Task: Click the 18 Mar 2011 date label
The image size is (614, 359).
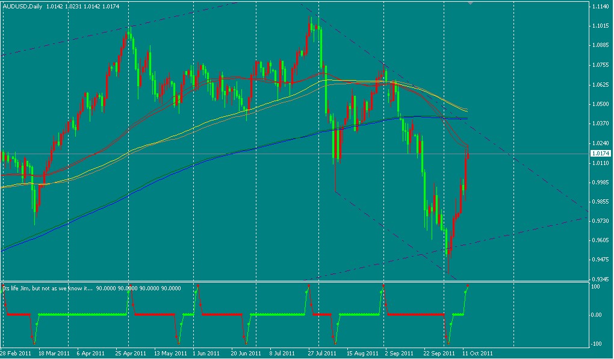Action: [53, 353]
